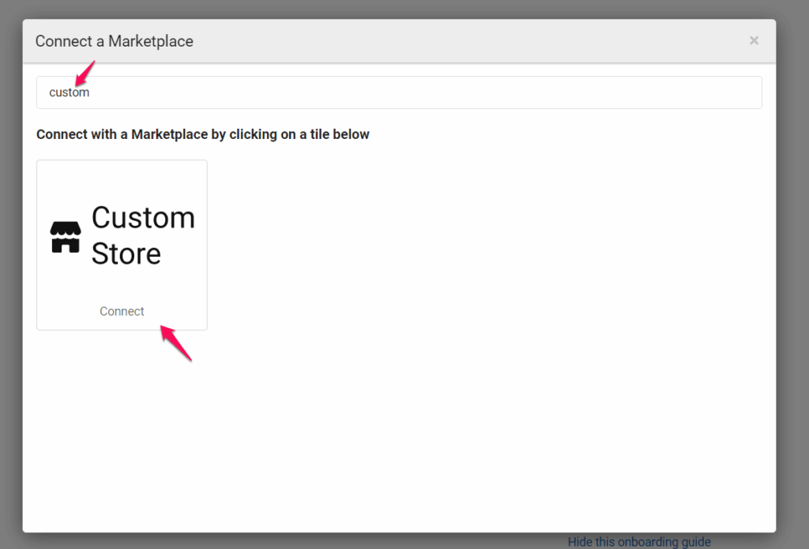
Task: Click the storefront icon in the Custom Store tile
Action: pos(66,236)
